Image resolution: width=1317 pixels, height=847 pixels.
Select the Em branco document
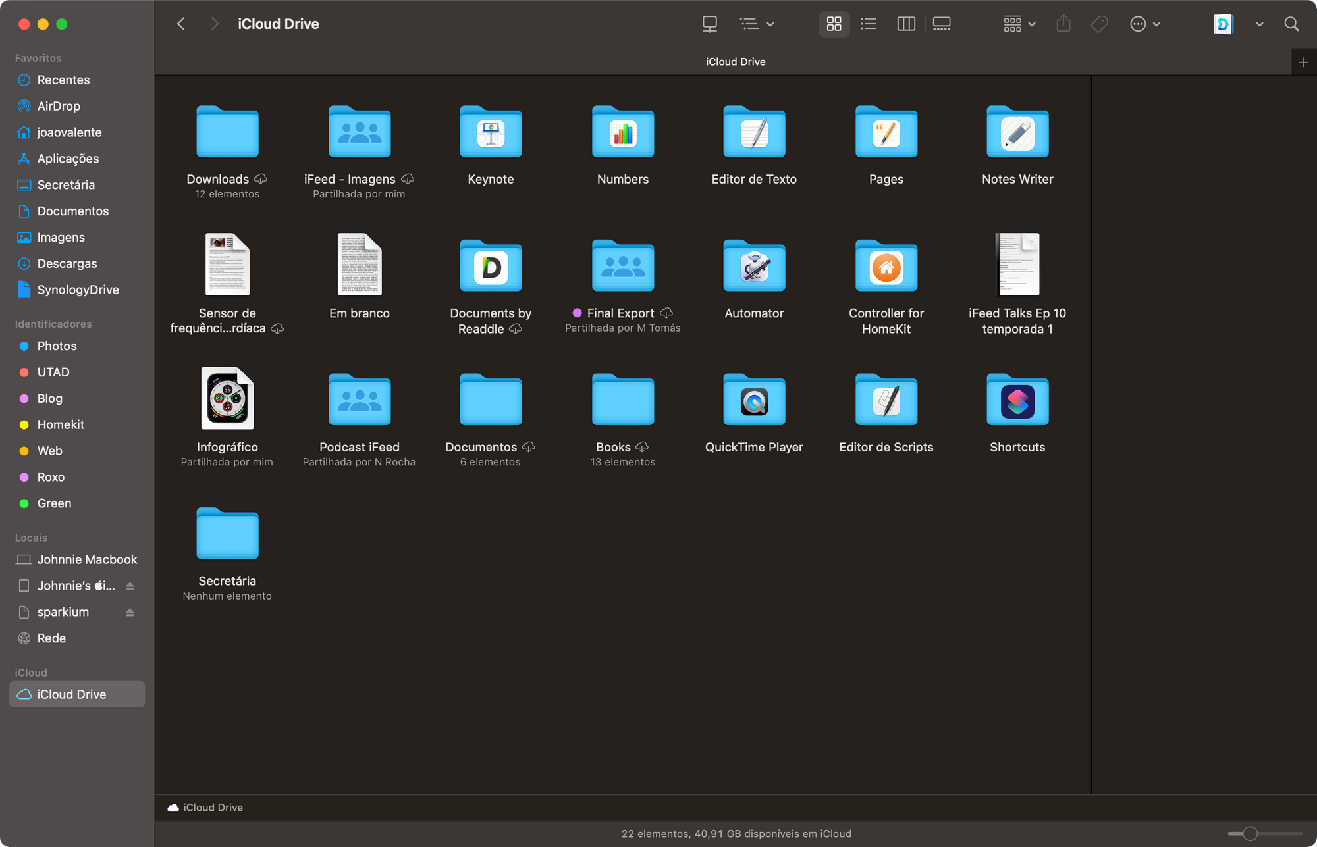(360, 265)
